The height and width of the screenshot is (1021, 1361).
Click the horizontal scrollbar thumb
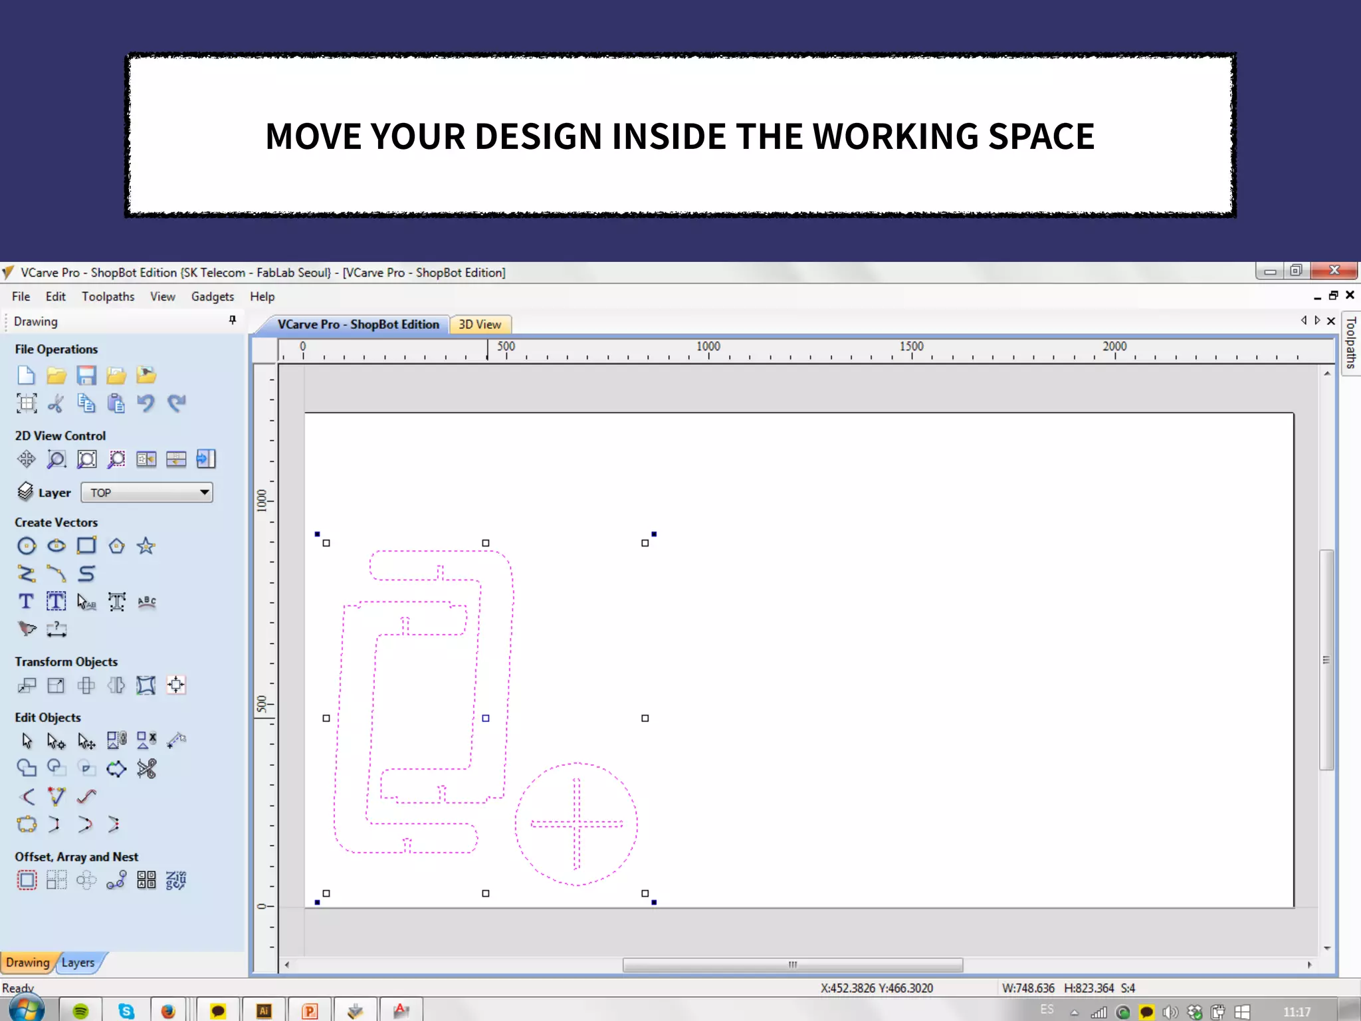pyautogui.click(x=792, y=964)
